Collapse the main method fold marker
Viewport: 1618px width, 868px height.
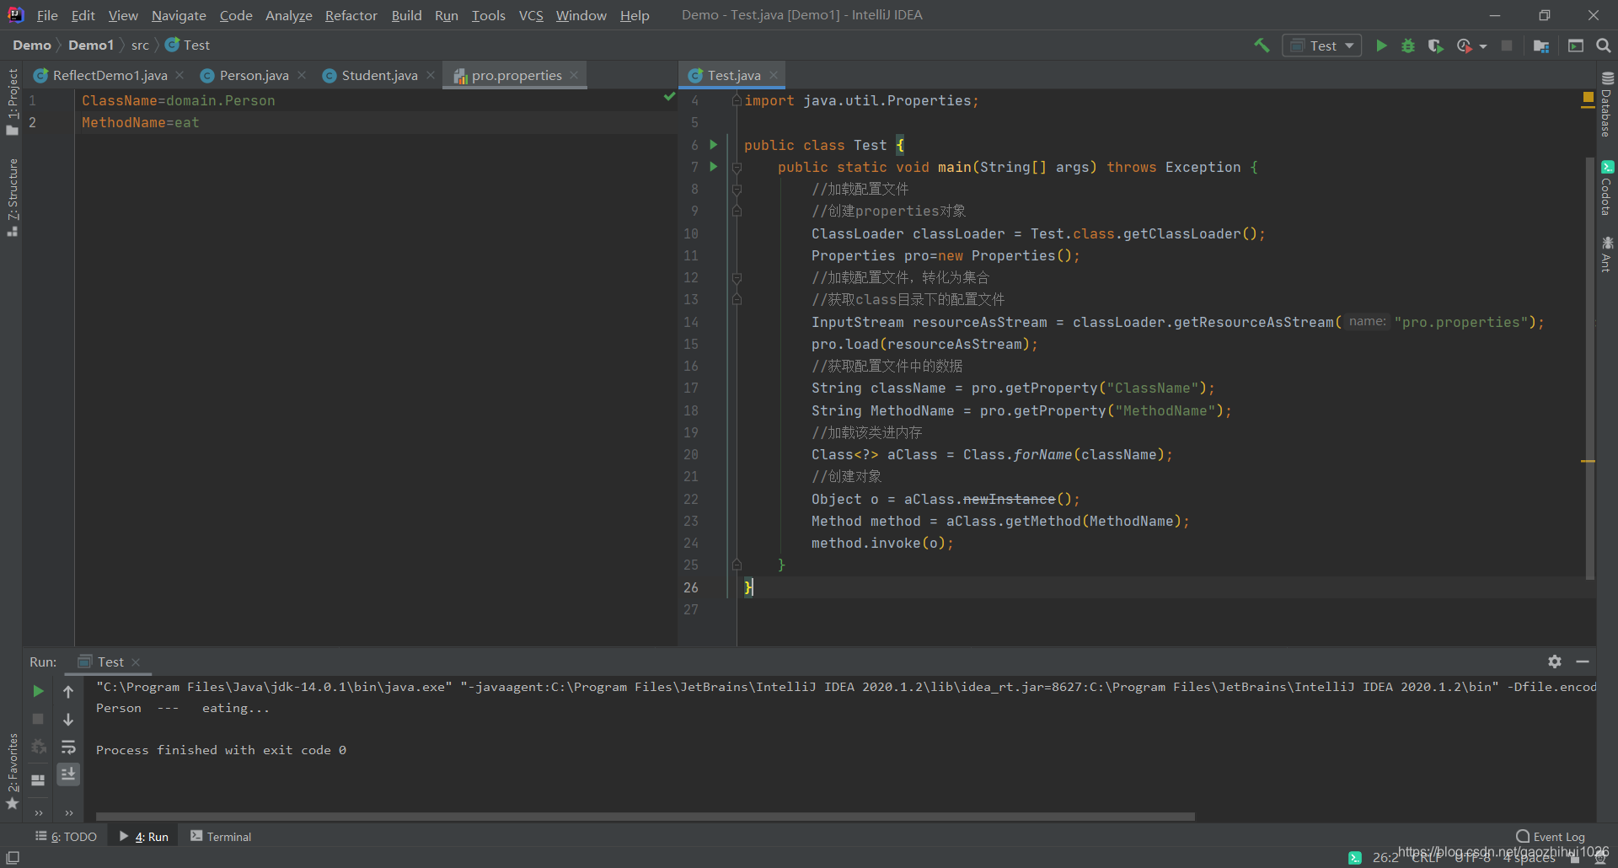point(737,167)
